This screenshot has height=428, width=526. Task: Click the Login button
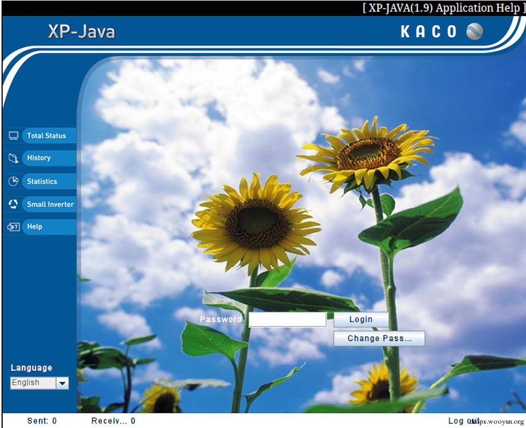361,319
